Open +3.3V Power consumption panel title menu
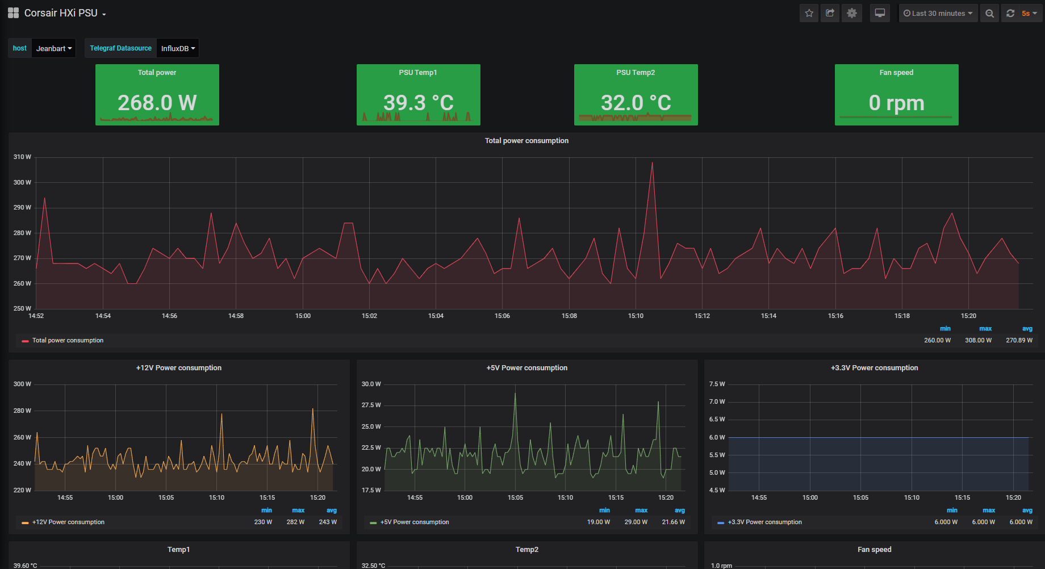The height and width of the screenshot is (569, 1045). point(875,367)
